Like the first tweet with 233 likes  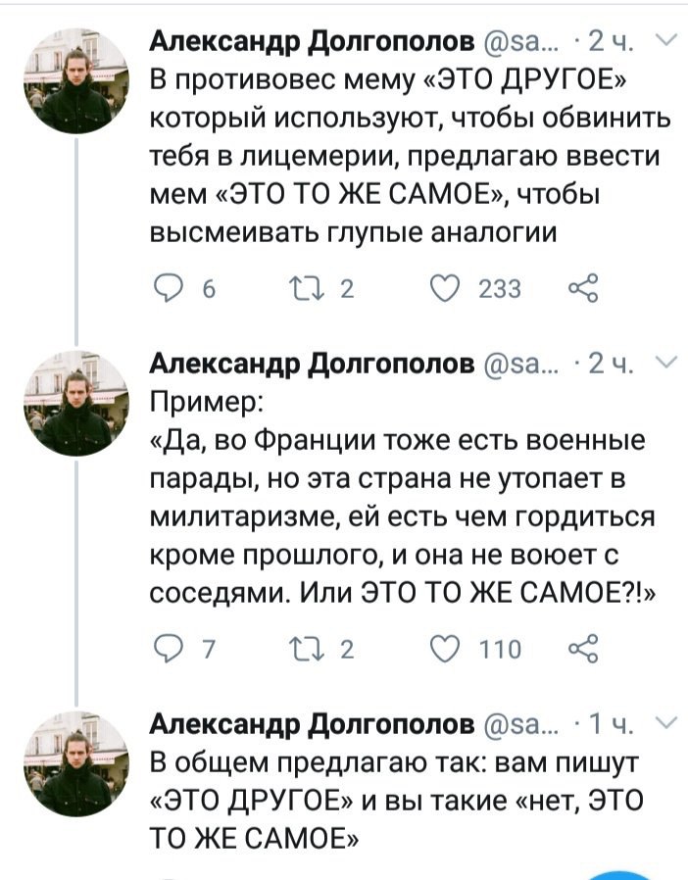(x=444, y=287)
